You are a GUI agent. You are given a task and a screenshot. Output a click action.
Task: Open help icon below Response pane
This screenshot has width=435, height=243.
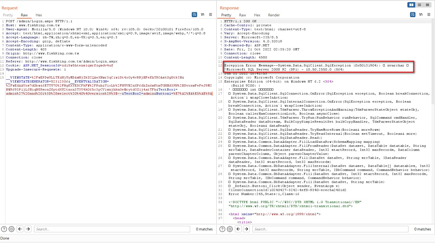point(222,229)
